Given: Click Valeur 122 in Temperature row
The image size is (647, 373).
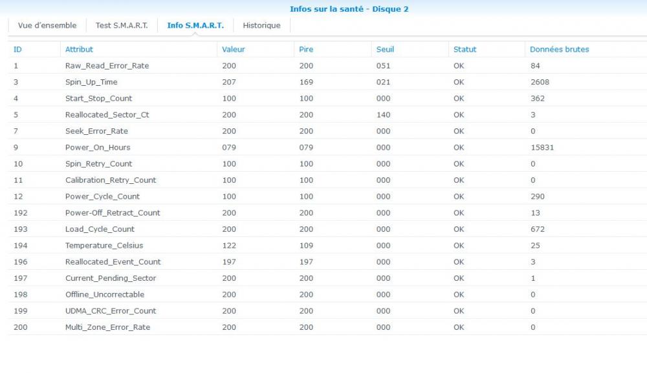Looking at the screenshot, I should coord(229,245).
